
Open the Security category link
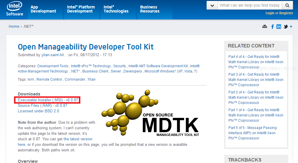point(119,66)
